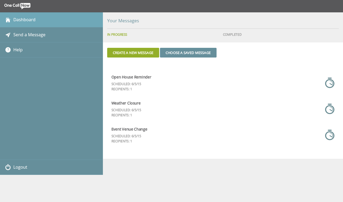This screenshot has height=202, width=343.
Task: Switch to the Completed tab
Action: click(x=232, y=35)
